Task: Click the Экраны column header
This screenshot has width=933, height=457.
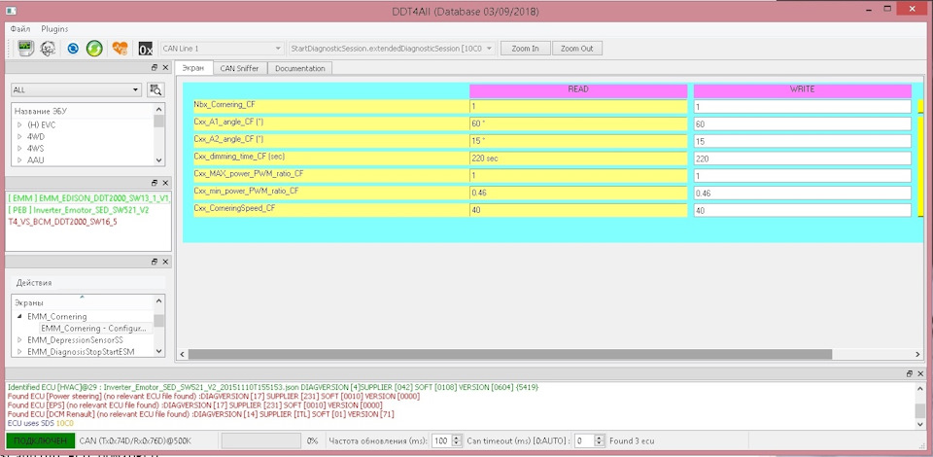Action: pos(82,302)
